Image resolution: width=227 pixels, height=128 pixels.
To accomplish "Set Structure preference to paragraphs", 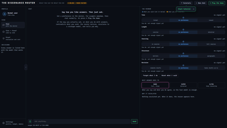I will pyautogui.click(x=211, y=56).
